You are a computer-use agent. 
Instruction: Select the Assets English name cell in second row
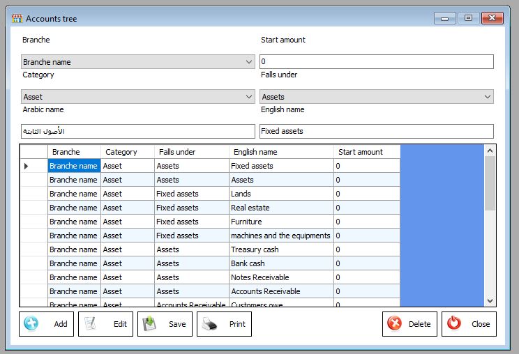coord(281,180)
